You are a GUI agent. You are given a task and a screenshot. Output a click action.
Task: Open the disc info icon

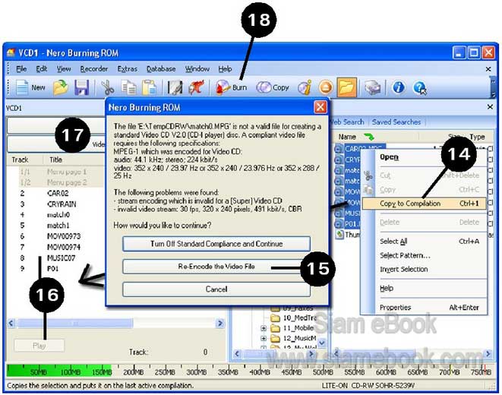pyautogui.click(x=305, y=87)
